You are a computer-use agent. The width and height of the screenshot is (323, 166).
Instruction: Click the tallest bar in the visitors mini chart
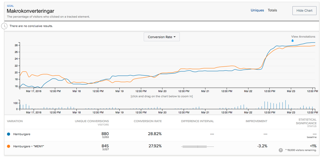pos(285,105)
